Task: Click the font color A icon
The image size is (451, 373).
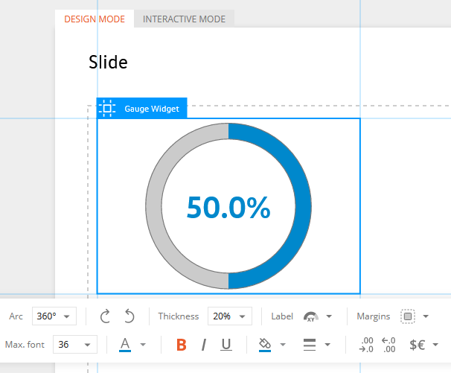Action: point(125,345)
